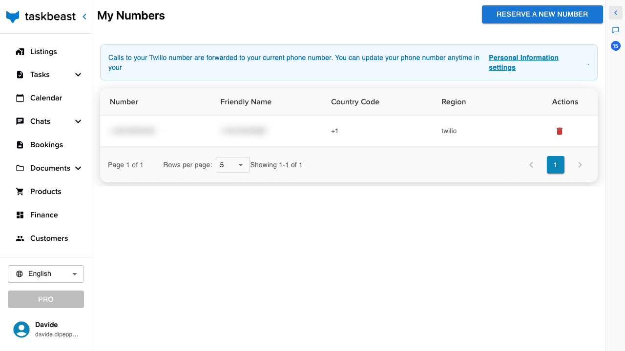Click the Page 1 of 1 text
Screen dimensions: 625x351
point(125,165)
